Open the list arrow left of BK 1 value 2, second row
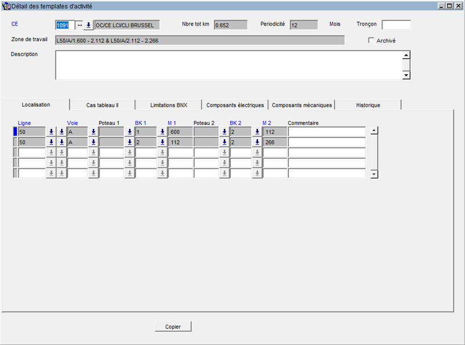Screen dimensions: 465x345 coord(130,142)
